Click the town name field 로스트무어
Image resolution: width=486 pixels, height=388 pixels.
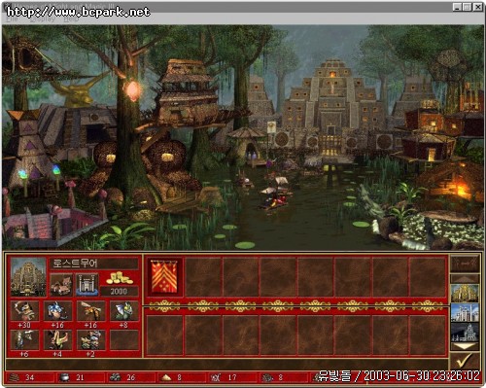94,264
